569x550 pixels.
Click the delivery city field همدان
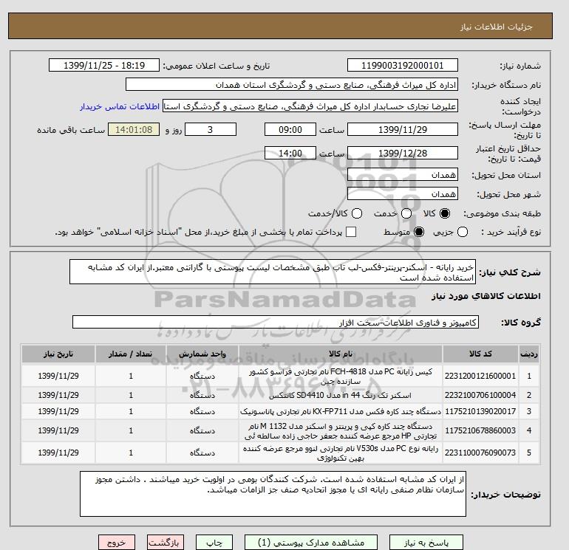403,194
